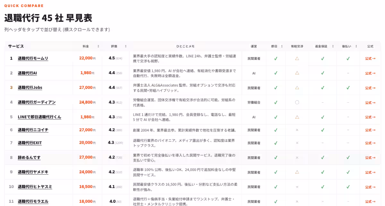
Task: Visit 公式 arrow link for 退職代行AI
Action: coord(370,73)
